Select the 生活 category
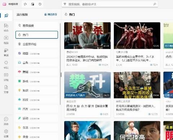 pos(37,127)
